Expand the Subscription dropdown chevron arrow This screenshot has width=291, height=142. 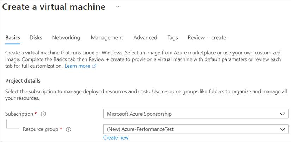tap(281, 114)
